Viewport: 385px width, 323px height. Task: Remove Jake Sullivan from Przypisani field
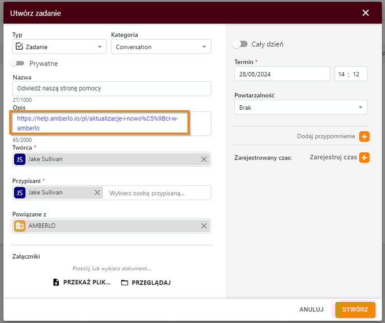(97, 193)
